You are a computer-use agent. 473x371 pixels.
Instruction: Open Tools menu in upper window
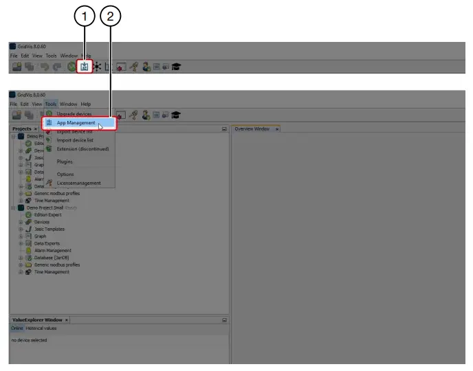coord(51,56)
